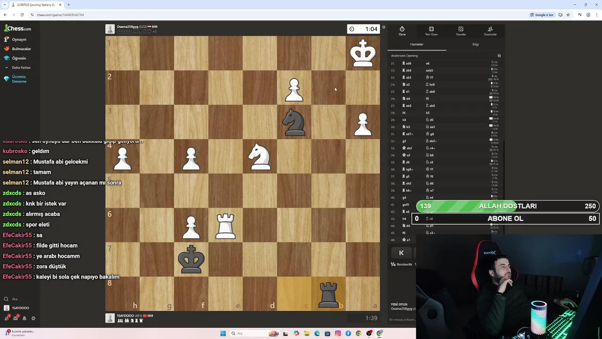
Task: Open the Windows Start menu
Action: [223, 333]
